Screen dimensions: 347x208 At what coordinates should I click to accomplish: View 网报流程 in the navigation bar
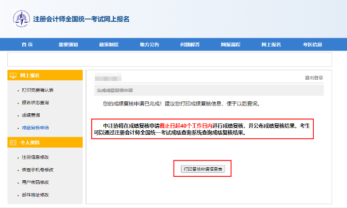(x=231, y=45)
